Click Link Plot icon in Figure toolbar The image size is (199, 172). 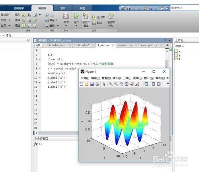click(146, 84)
